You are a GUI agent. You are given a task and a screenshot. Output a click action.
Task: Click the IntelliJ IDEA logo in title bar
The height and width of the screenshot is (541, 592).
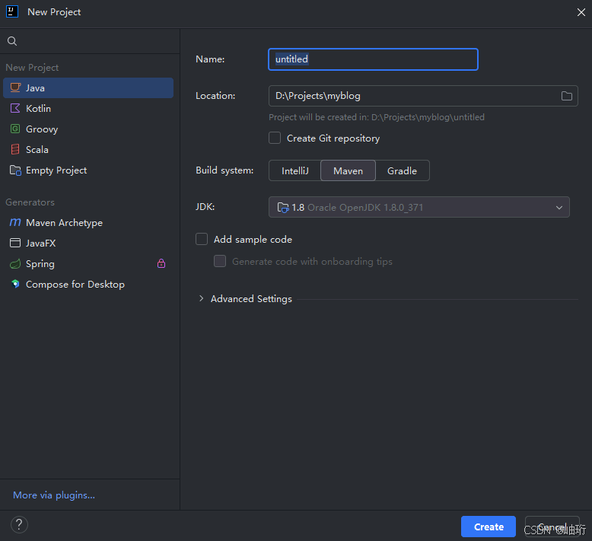(x=12, y=11)
